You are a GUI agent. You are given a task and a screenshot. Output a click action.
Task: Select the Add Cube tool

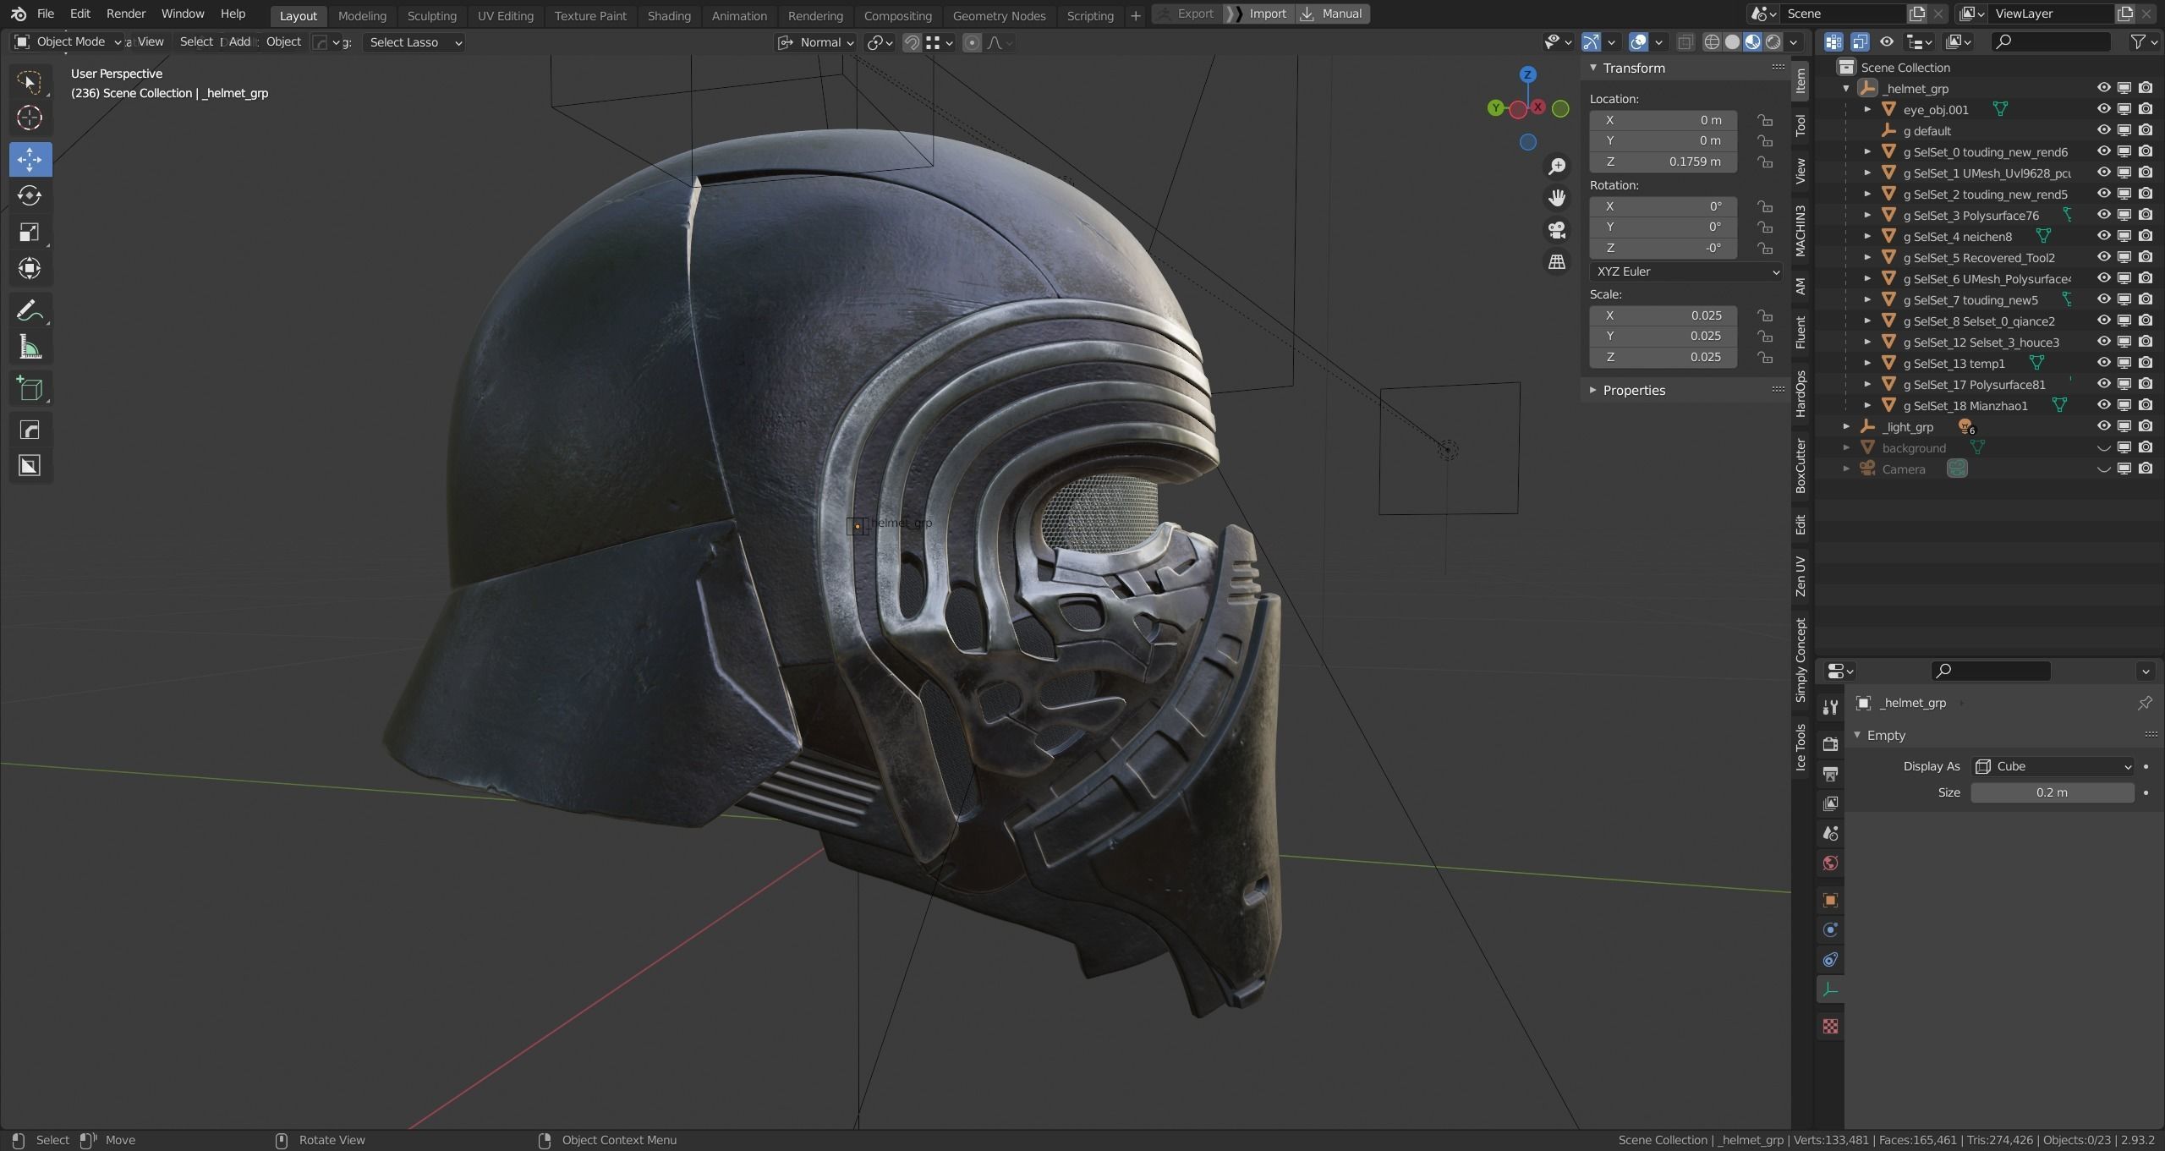point(30,388)
